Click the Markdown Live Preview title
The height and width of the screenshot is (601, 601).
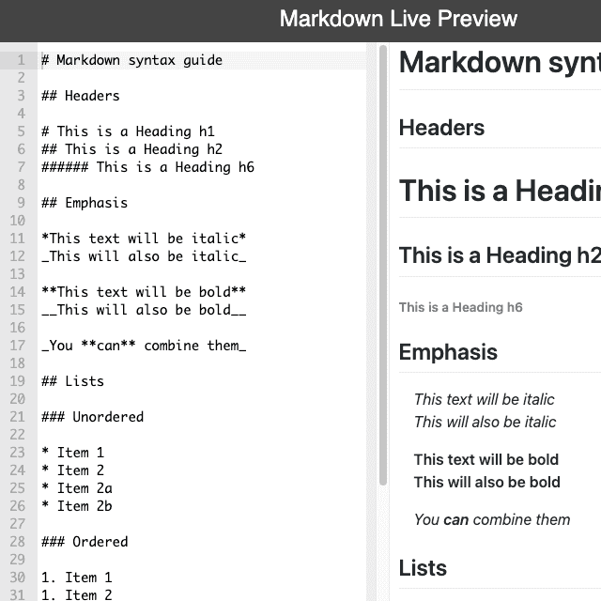398,19
